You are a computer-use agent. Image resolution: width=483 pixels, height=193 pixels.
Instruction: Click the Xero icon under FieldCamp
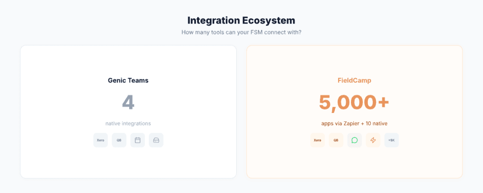[317, 140]
